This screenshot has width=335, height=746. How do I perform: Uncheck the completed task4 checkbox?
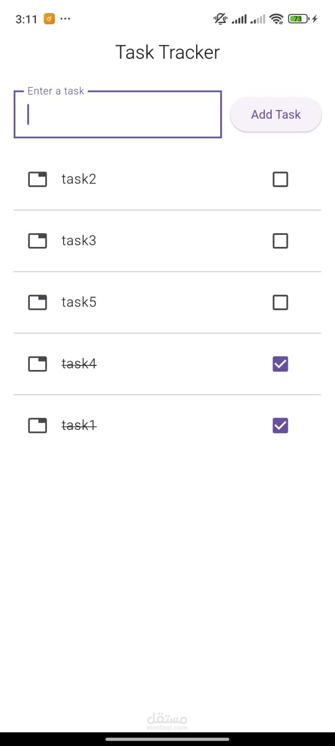[x=280, y=364]
